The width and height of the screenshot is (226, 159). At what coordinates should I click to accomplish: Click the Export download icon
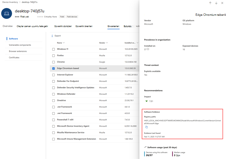tap(52, 36)
